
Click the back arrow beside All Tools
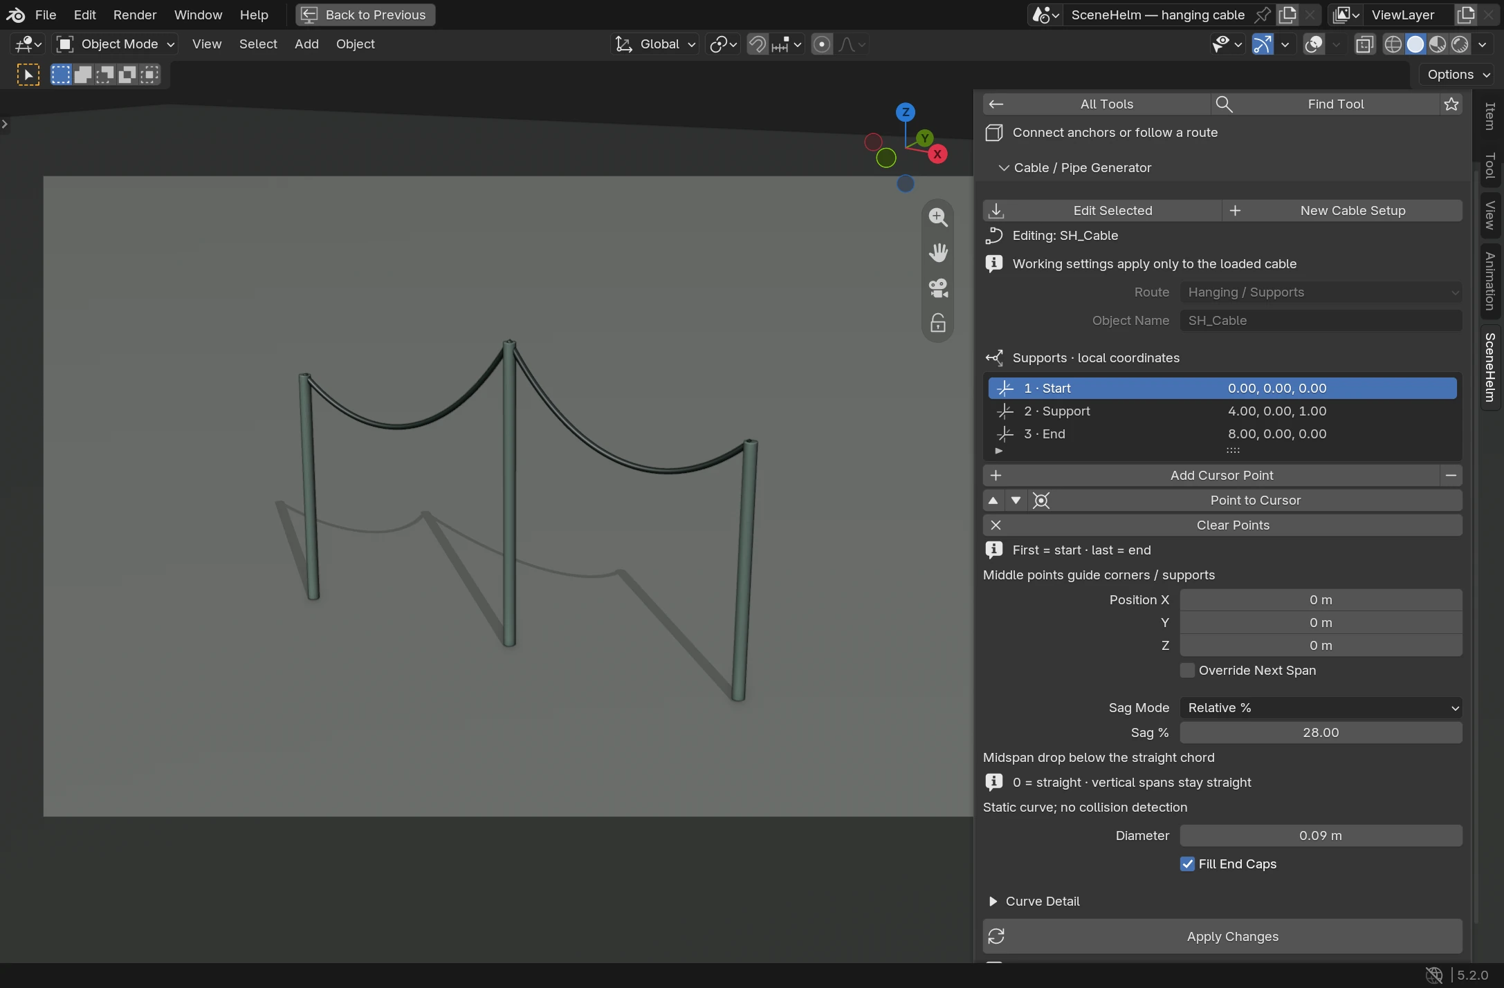(x=996, y=104)
